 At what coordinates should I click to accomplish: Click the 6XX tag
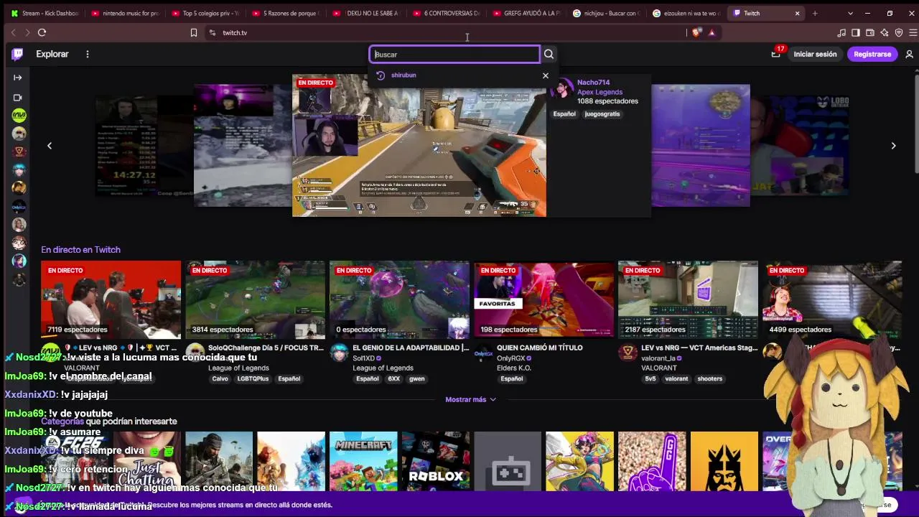tap(394, 379)
